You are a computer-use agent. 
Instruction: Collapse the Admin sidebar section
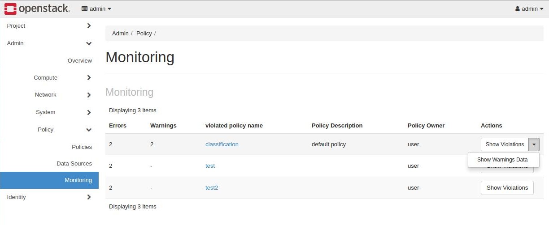49,43
